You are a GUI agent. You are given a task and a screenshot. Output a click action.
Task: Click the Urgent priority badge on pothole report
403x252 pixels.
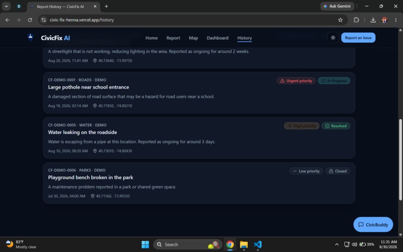tap(296, 80)
